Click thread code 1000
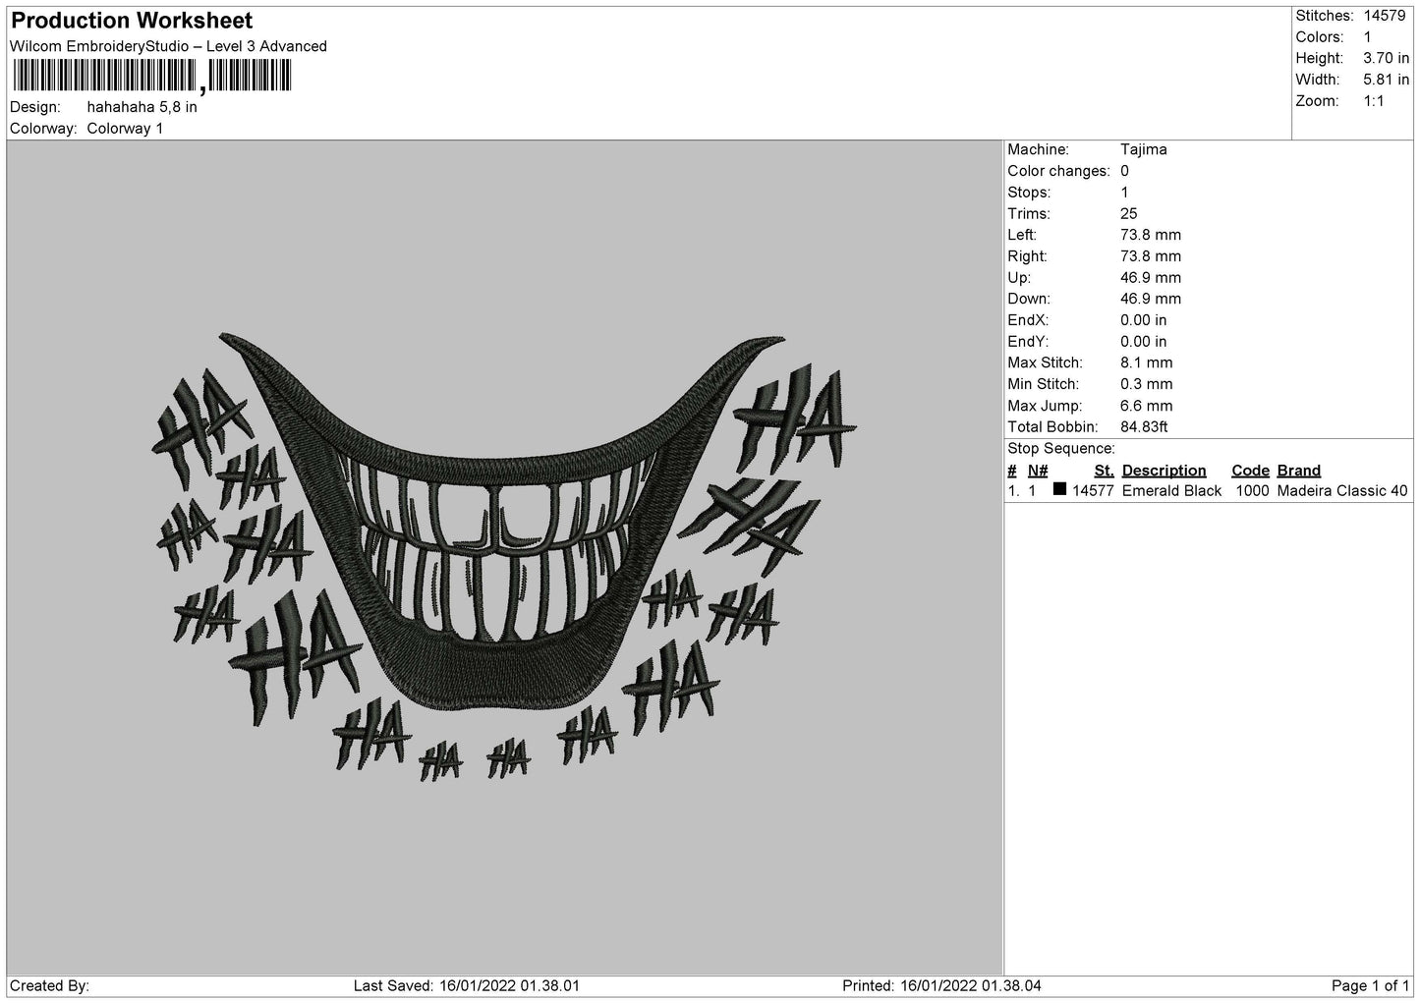This screenshot has width=1420, height=1003. tap(1252, 491)
